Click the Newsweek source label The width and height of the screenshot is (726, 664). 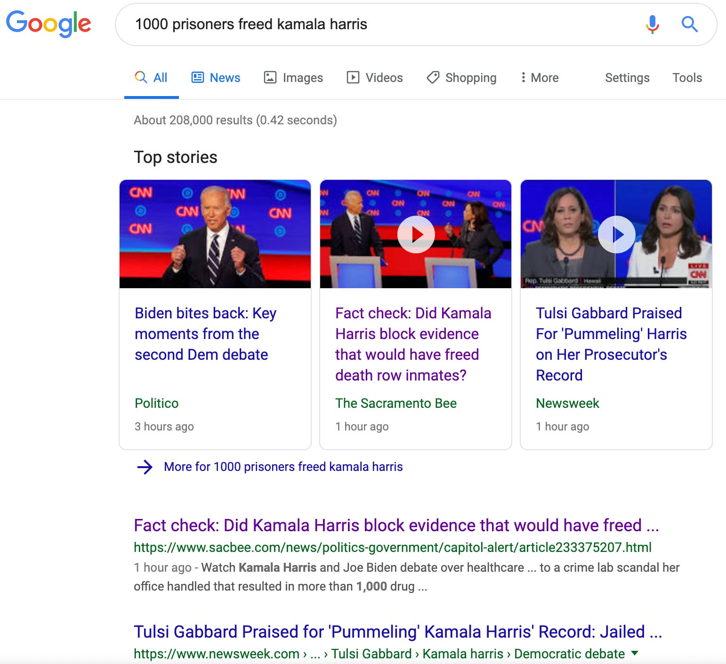click(x=567, y=404)
